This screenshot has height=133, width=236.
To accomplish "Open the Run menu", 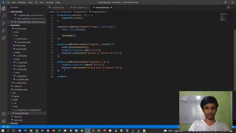I will tap(42, 3).
